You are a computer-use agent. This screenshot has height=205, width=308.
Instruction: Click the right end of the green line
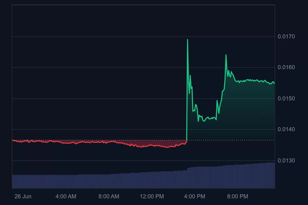pos(274,83)
